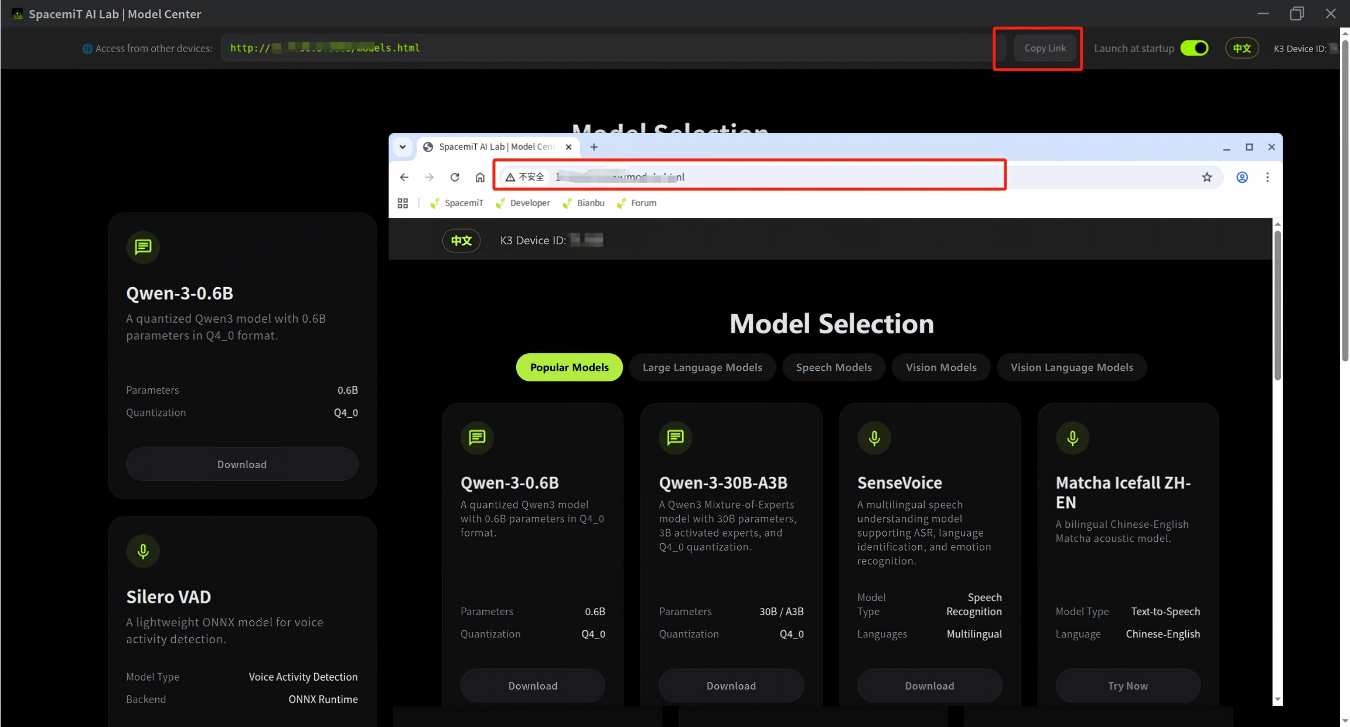The height and width of the screenshot is (727, 1350).
Task: Select the access URL field in the app header
Action: pyautogui.click(x=613, y=48)
